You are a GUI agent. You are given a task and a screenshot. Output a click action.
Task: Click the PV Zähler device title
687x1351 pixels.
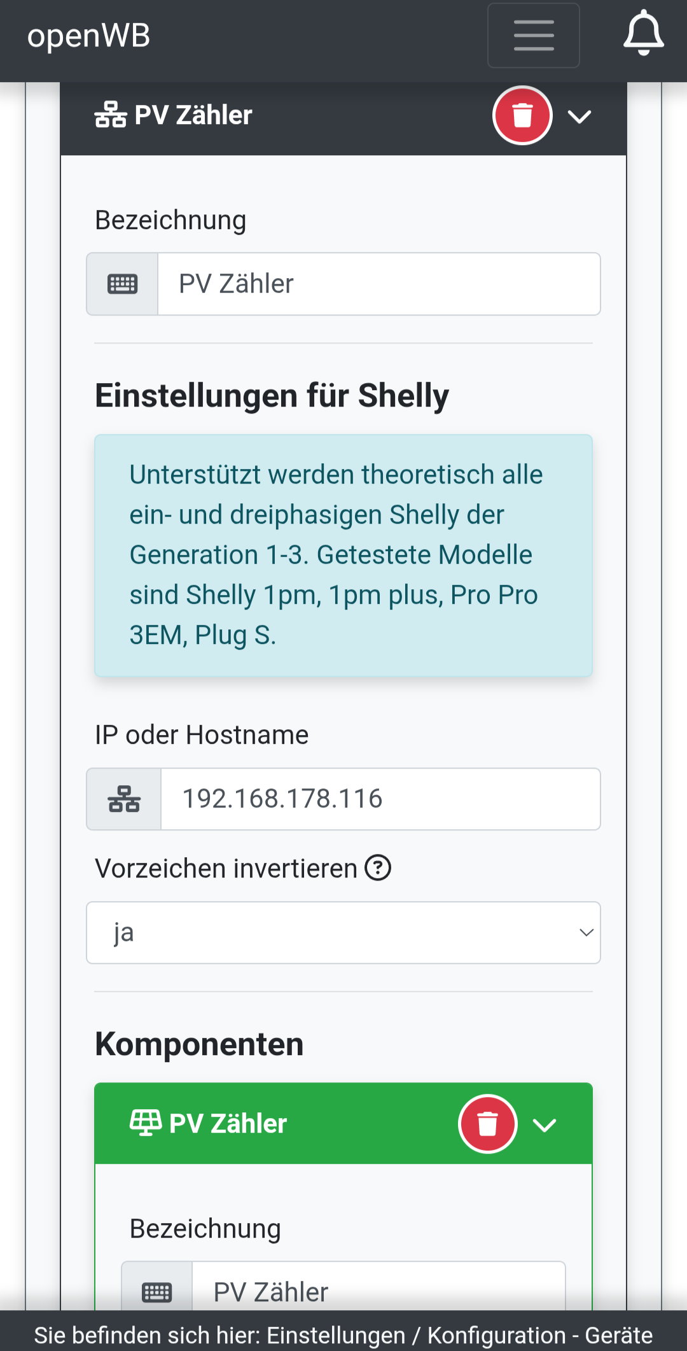click(x=193, y=116)
